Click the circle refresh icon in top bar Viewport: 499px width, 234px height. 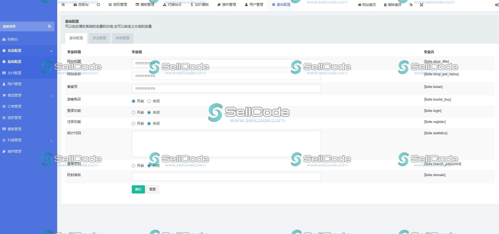(x=98, y=4)
